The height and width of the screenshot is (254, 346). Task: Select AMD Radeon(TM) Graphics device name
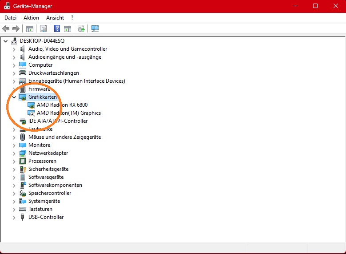tap(69, 113)
